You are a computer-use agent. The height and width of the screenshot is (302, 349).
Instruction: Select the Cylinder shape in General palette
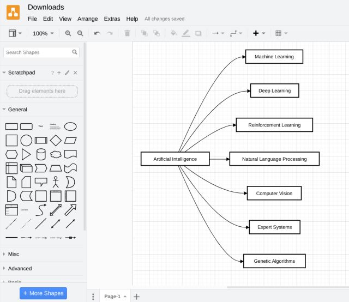coord(41,154)
